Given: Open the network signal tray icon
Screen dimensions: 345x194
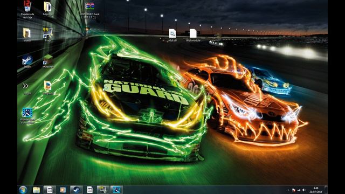Looking at the screenshot, I should pos(299,190).
